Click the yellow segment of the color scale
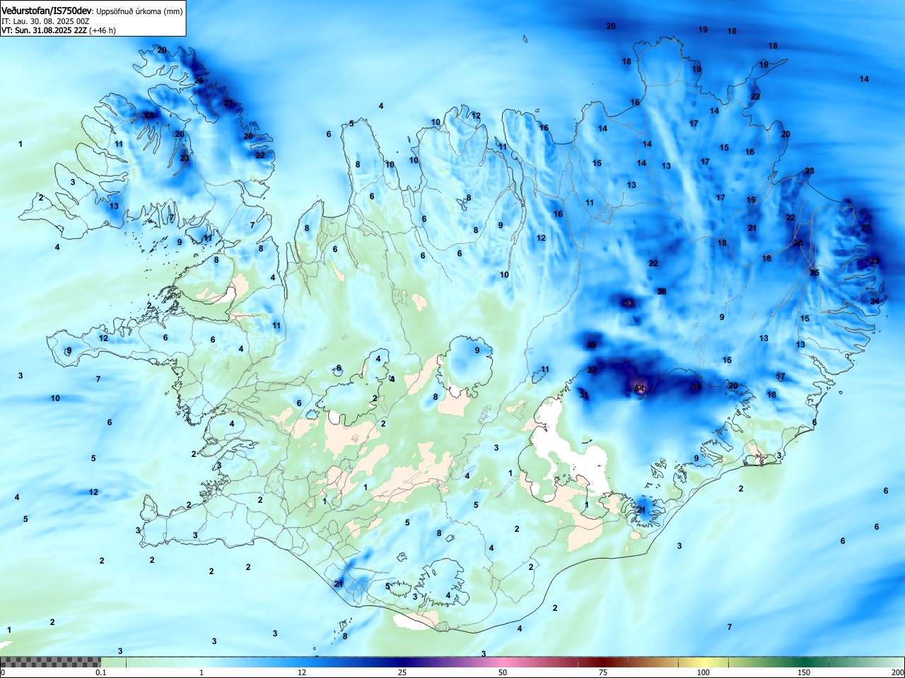This screenshot has height=678, width=905. (x=703, y=662)
